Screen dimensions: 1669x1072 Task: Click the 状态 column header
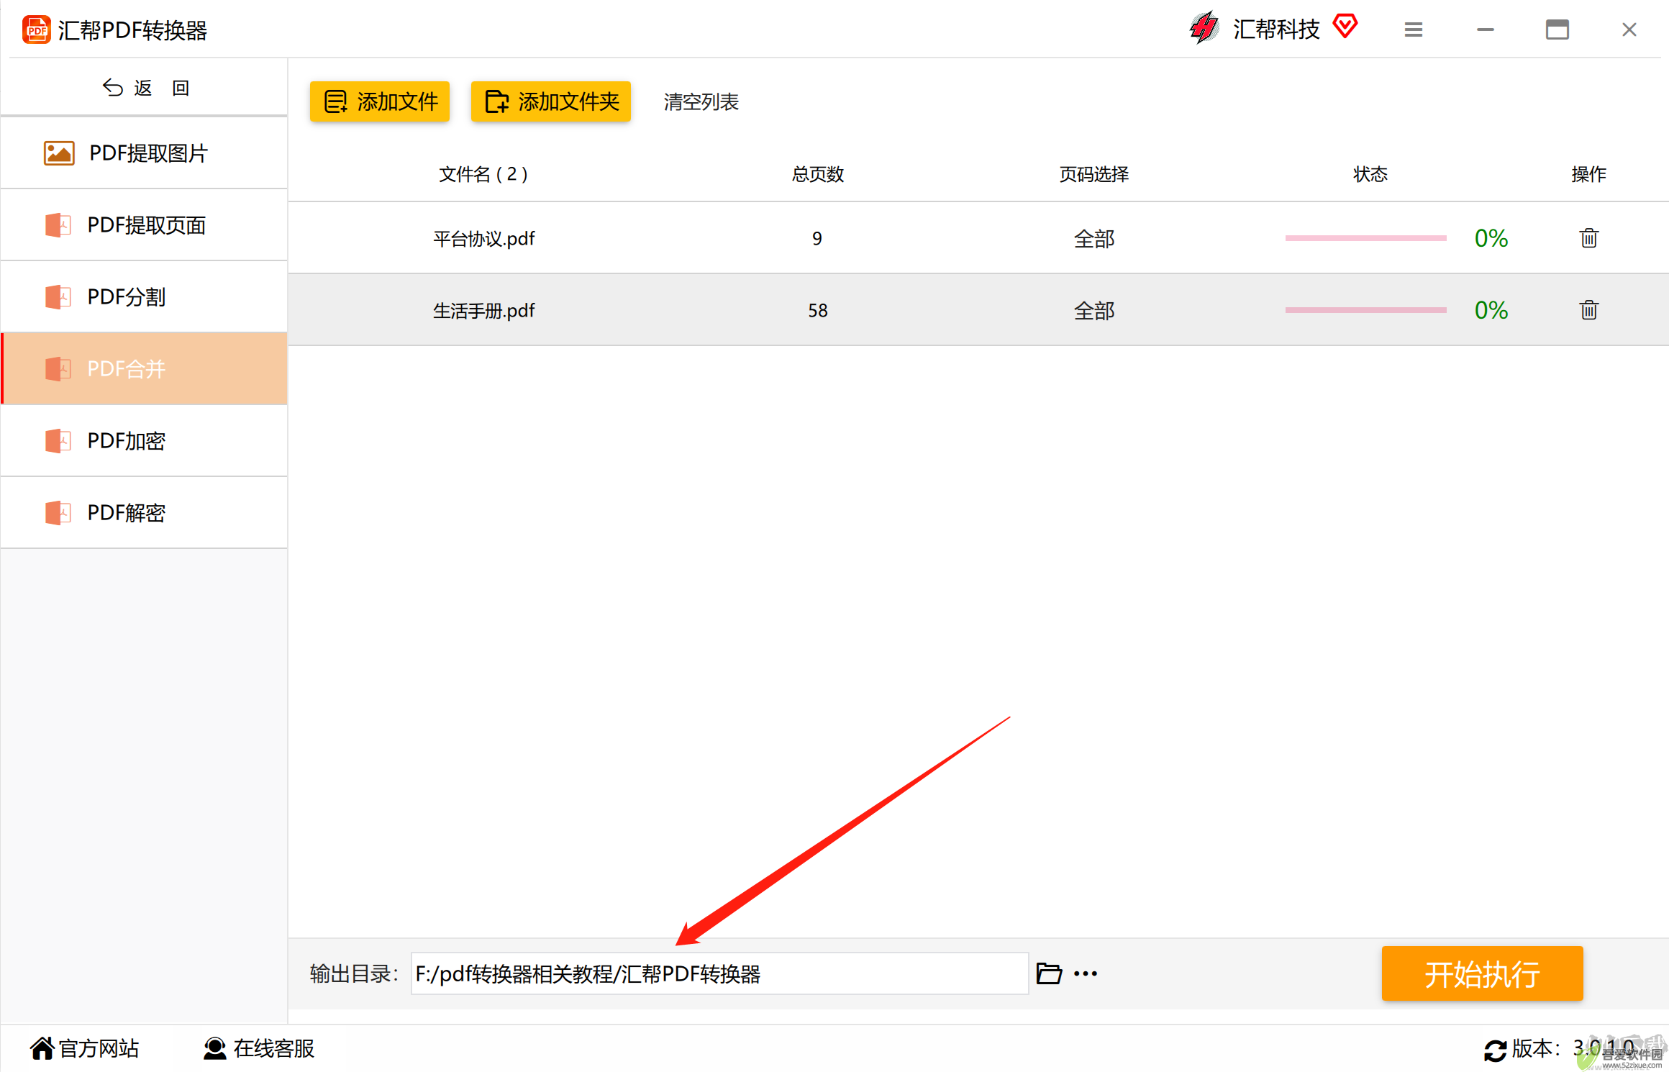(x=1370, y=174)
